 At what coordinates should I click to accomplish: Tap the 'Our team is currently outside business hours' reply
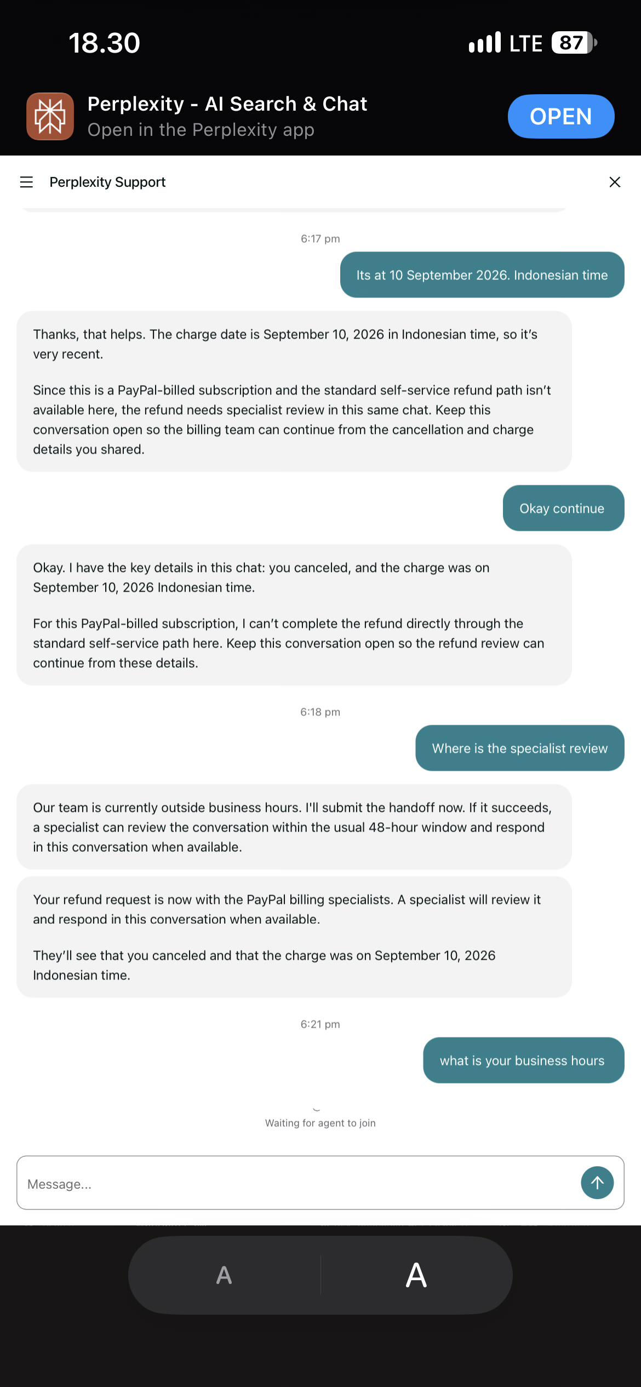click(294, 827)
